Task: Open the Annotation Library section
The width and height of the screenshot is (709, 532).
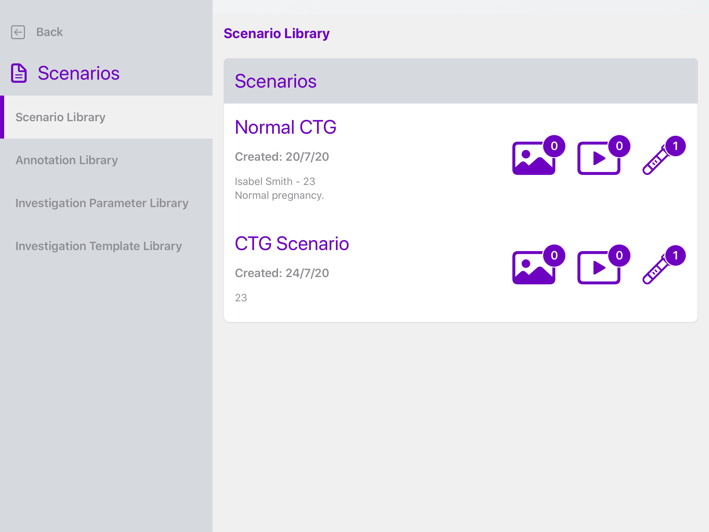Action: (67, 160)
